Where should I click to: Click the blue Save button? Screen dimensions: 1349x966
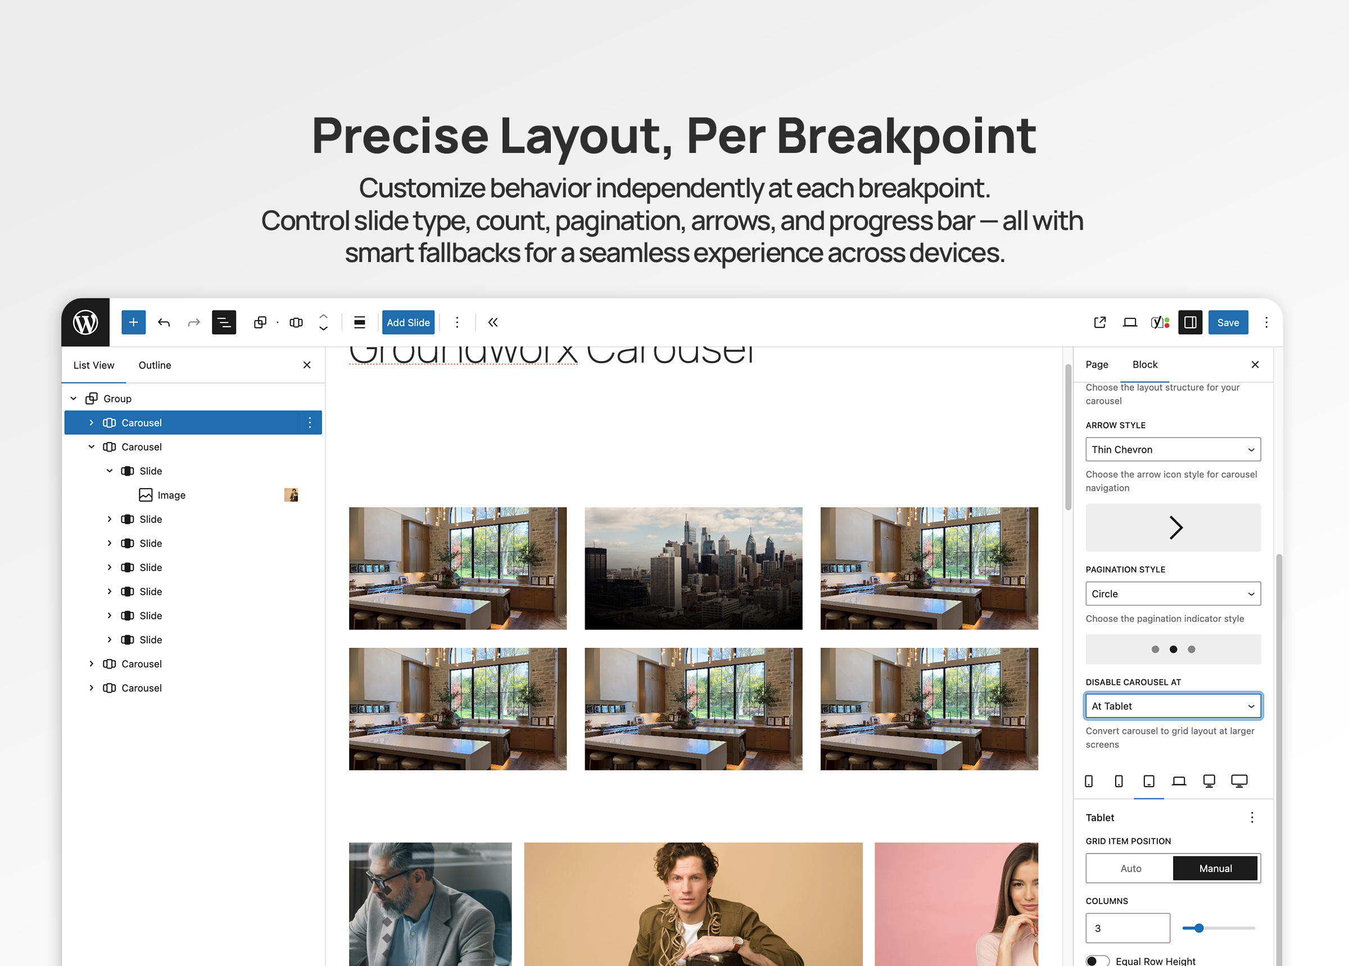click(x=1227, y=322)
